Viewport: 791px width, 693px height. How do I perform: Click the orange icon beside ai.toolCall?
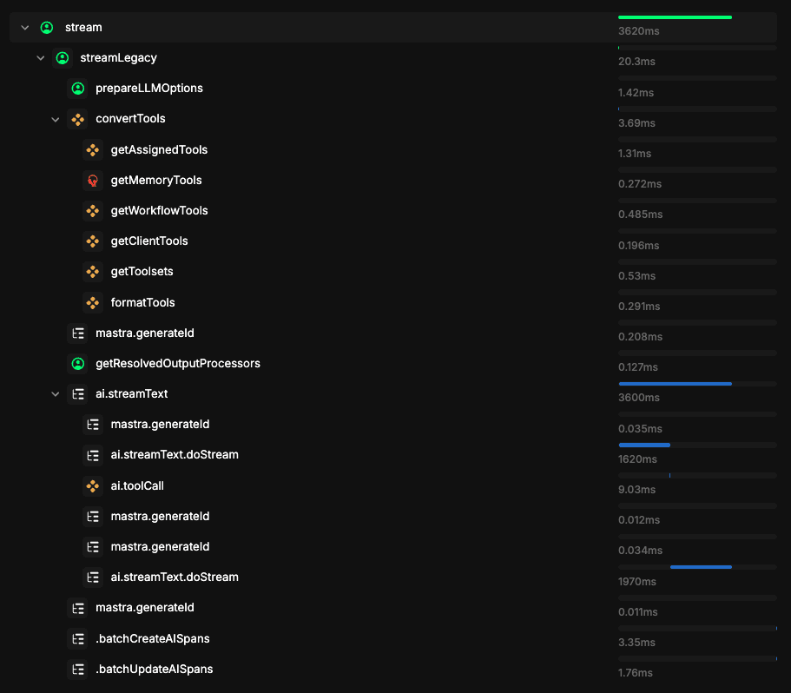coord(93,486)
